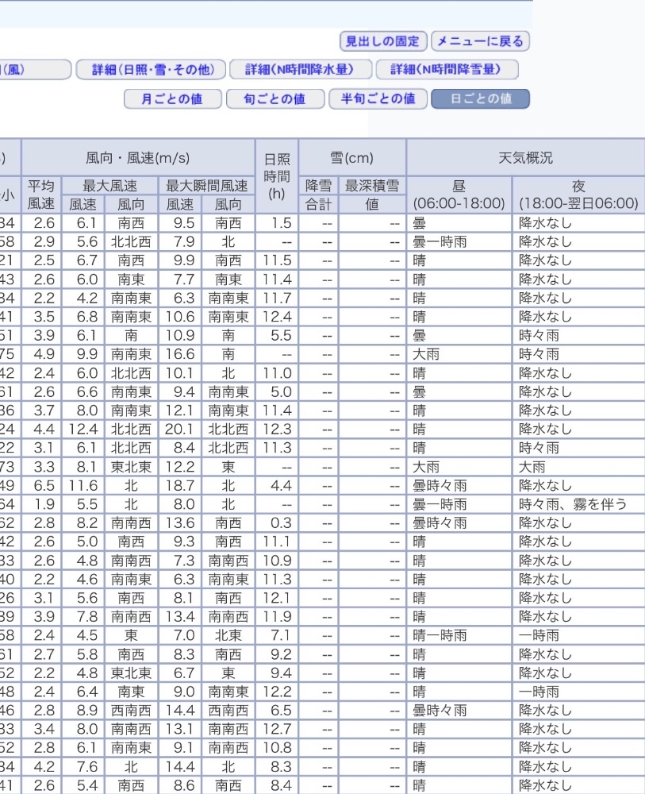The height and width of the screenshot is (794, 645).
Task: Return to menu via メニューに戻る
Action: tap(481, 41)
